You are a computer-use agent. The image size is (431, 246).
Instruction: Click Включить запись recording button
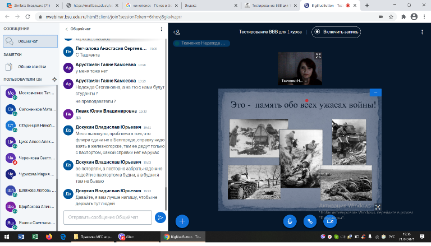point(336,32)
